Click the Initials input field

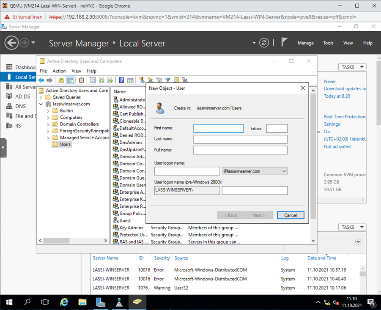point(277,129)
